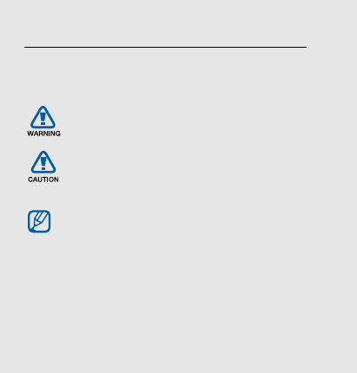The image size is (357, 373).
Task: Click the word WARNING below the triangle
Action: (43, 134)
